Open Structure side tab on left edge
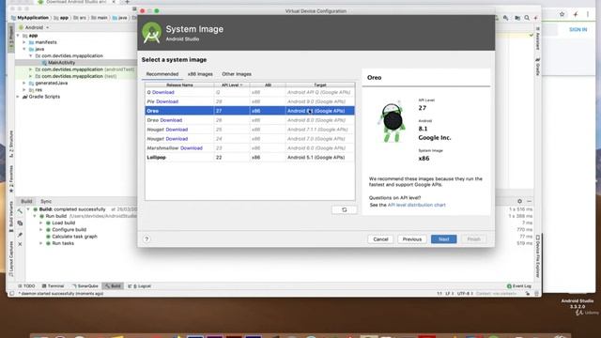 tap(11, 144)
